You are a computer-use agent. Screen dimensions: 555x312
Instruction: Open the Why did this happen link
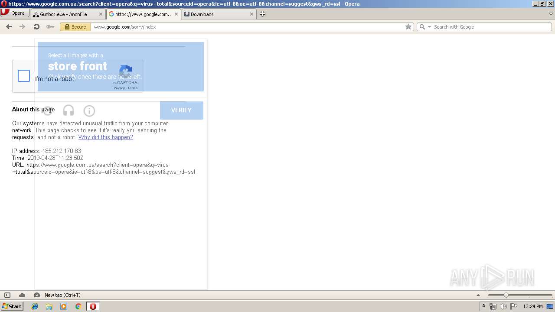[105, 137]
